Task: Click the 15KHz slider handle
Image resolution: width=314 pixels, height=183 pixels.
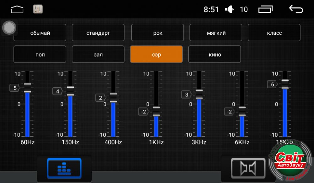Action: (285, 84)
